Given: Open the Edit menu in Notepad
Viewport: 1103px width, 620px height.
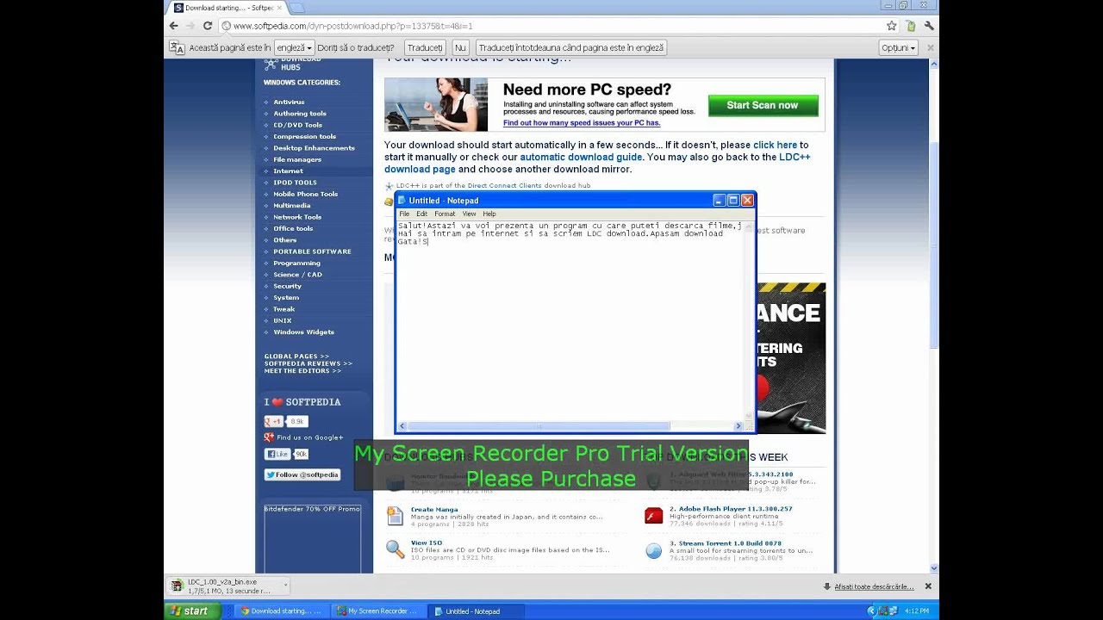Looking at the screenshot, I should pyautogui.click(x=422, y=214).
